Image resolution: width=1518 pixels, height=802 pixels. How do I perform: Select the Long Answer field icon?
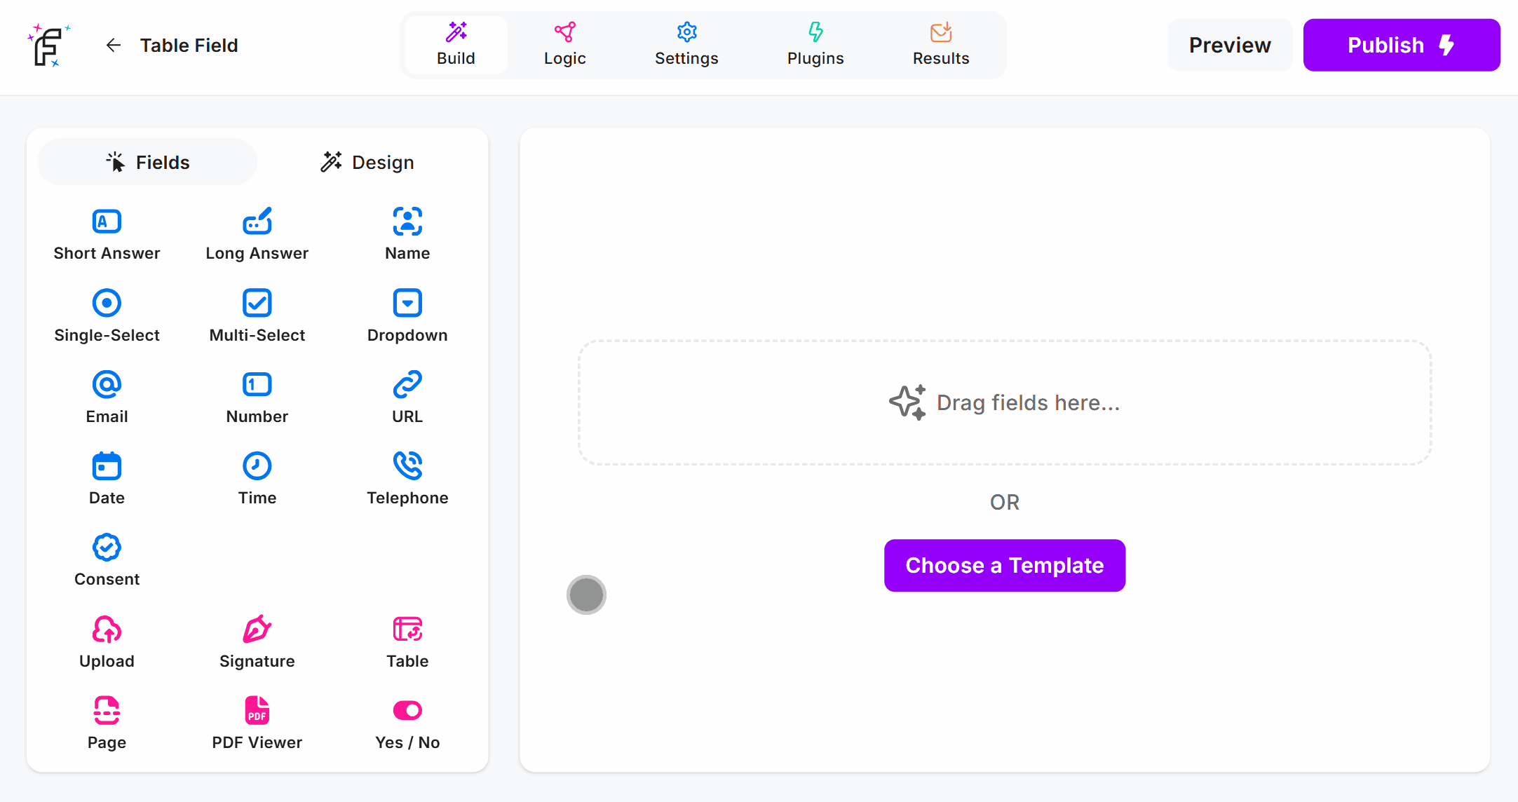point(257,233)
